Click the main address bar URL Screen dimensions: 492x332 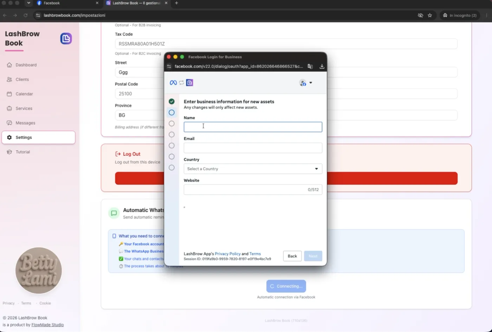[x=75, y=15]
